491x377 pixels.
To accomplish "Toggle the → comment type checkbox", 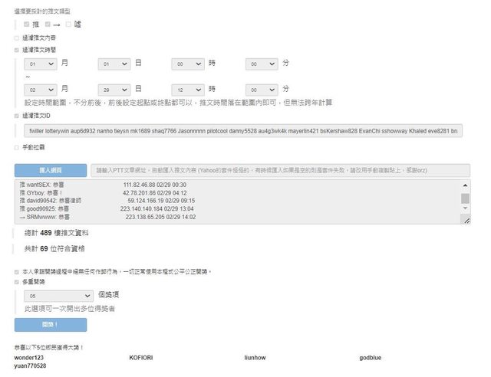I will click(48, 25).
